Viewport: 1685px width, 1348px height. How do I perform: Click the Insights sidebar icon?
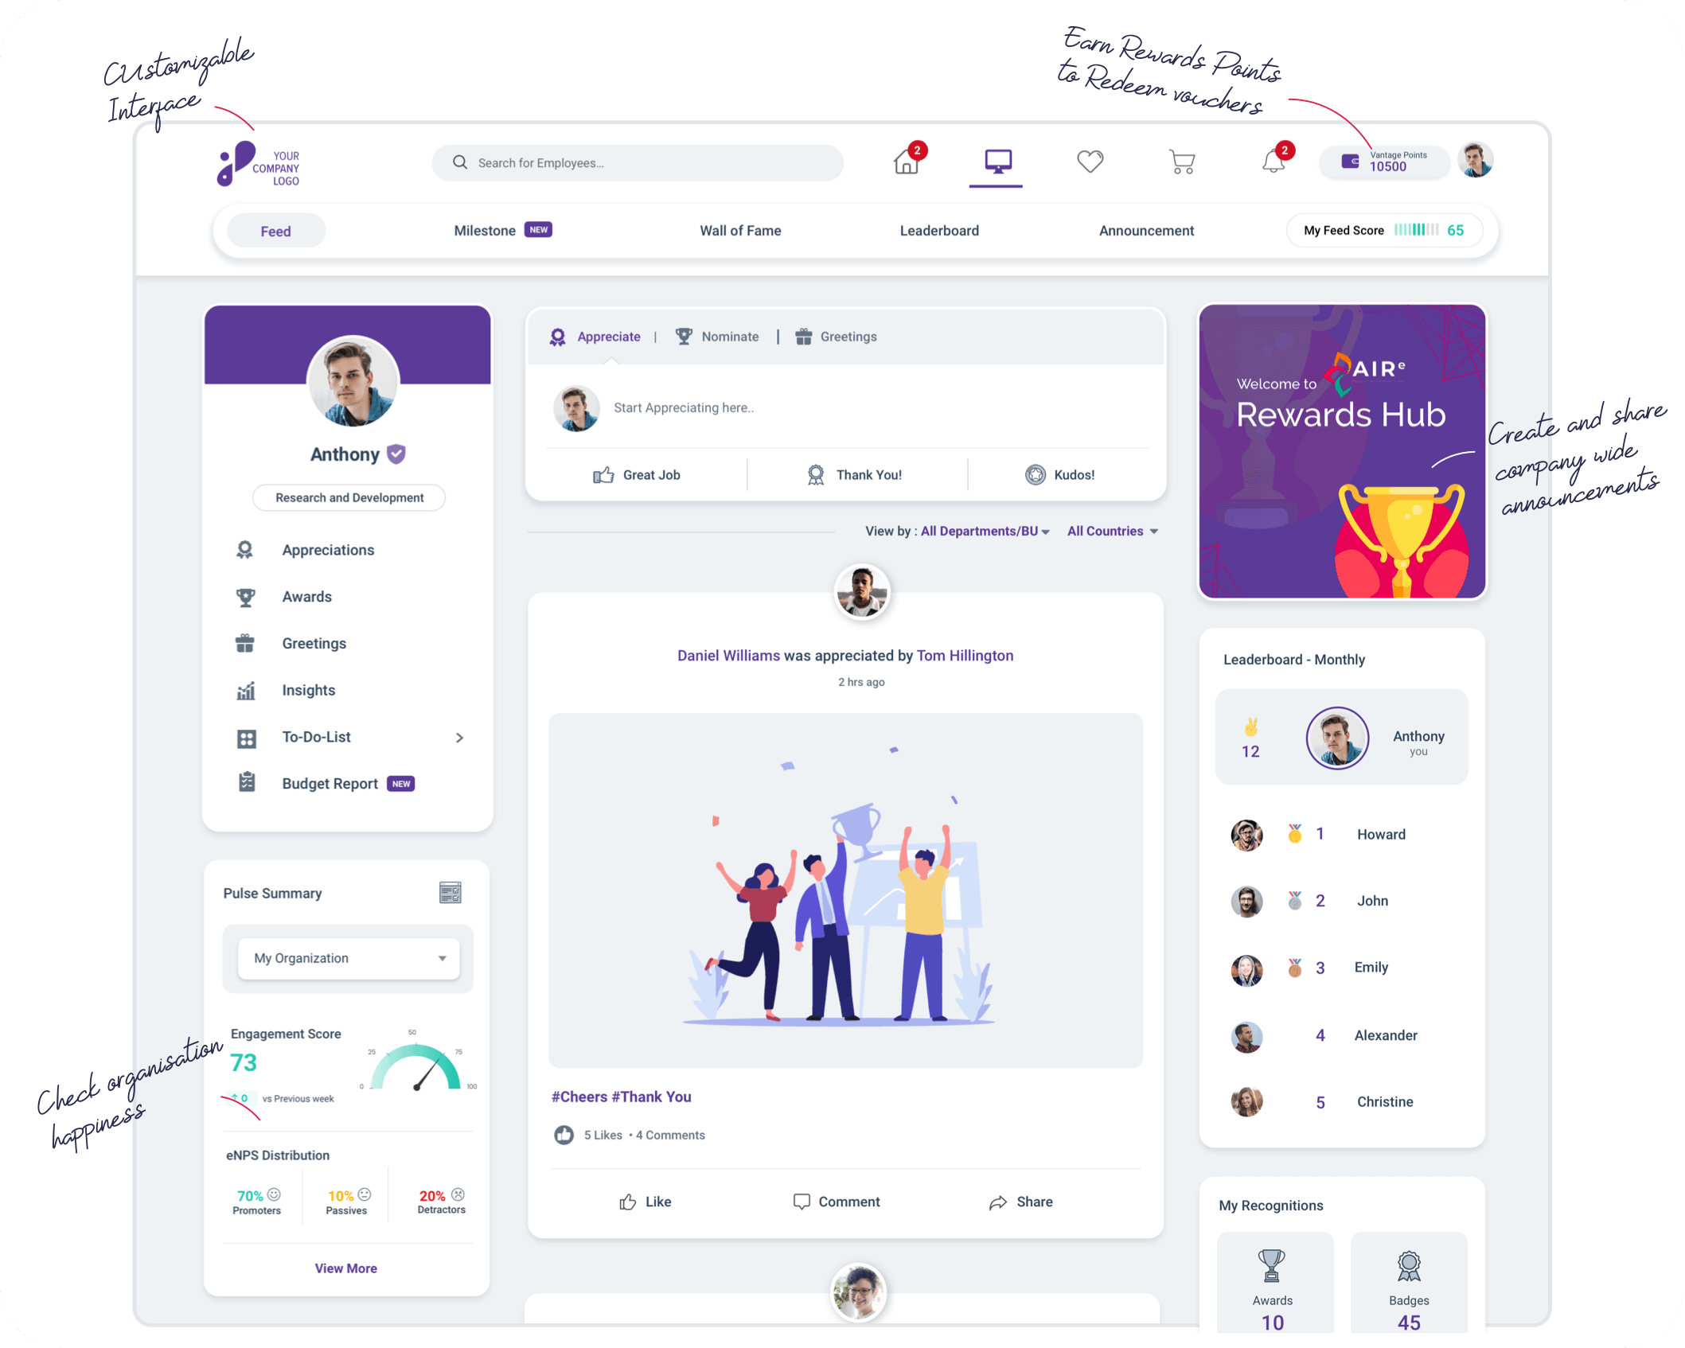click(245, 689)
